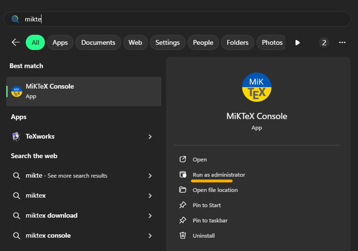Click the MiKTeX Console icon in Best match
This screenshot has width=358, height=251.
[x=16, y=91]
